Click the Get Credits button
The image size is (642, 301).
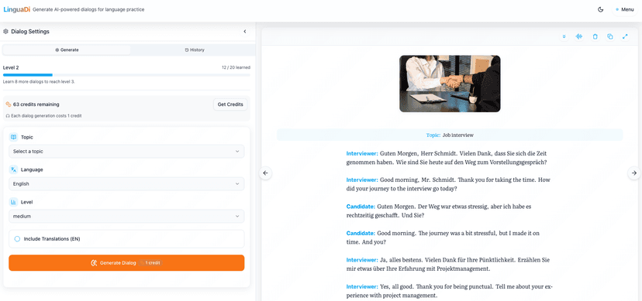[x=230, y=104]
